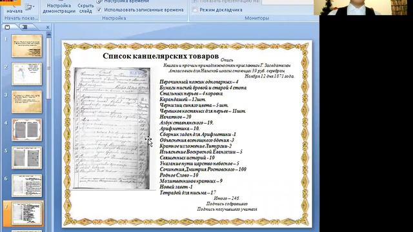Select slide 4 thumbnail
Image resolution: width=413 pixels, height=232 pixels.
point(26,130)
